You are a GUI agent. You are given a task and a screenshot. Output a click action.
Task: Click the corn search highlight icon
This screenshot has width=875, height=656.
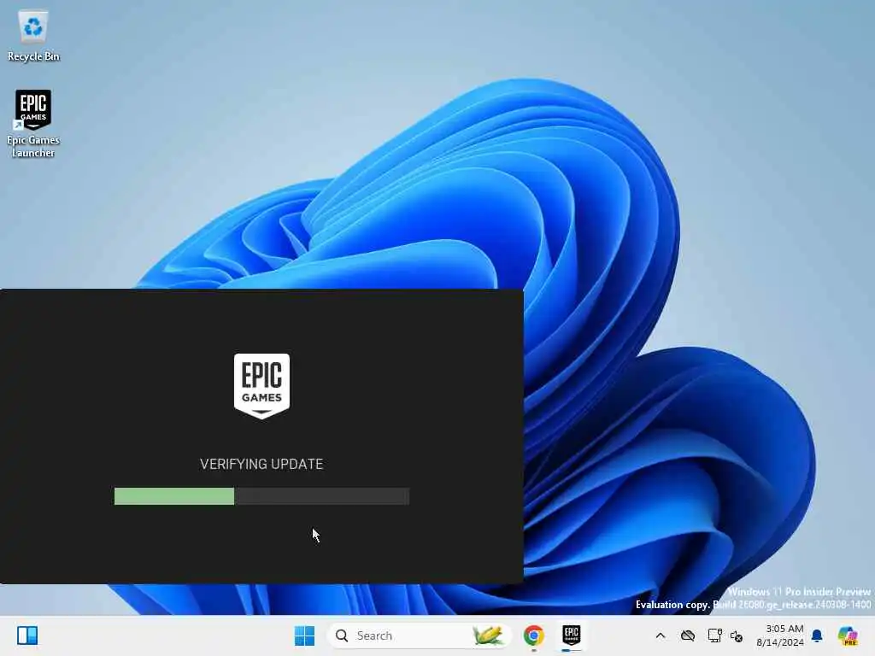click(488, 635)
